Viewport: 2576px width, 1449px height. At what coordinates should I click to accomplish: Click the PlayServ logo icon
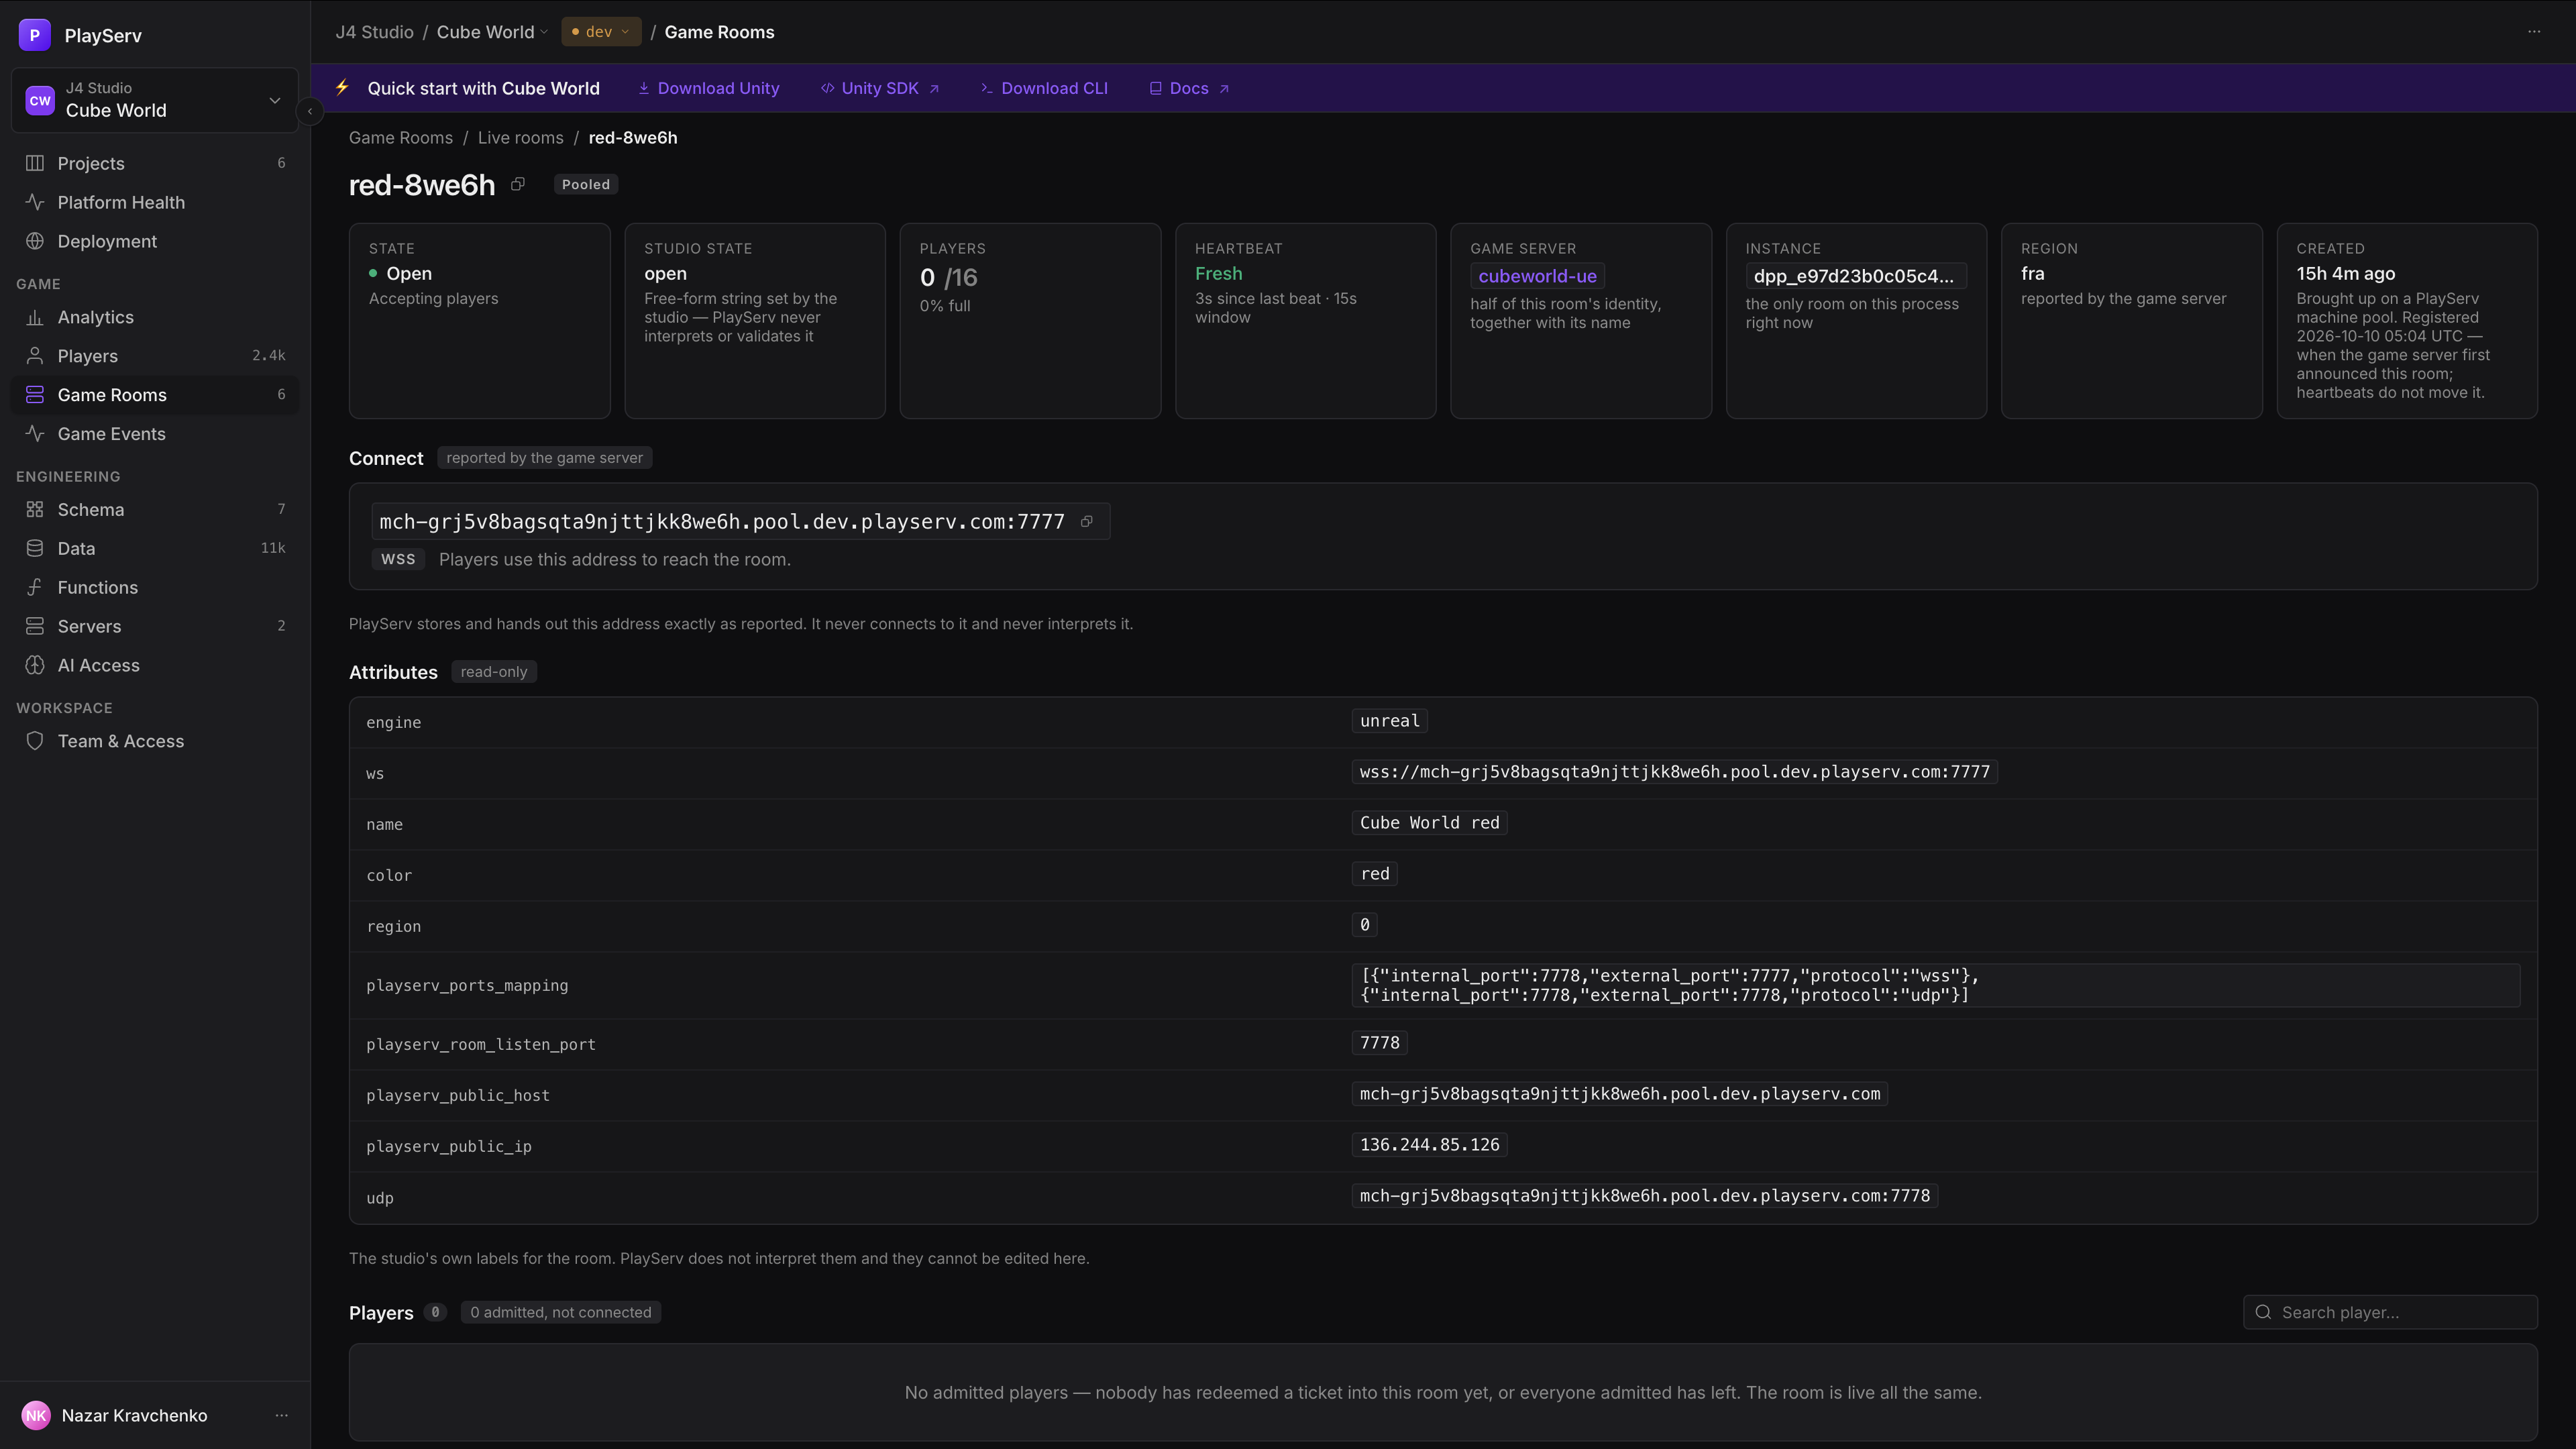(x=35, y=35)
